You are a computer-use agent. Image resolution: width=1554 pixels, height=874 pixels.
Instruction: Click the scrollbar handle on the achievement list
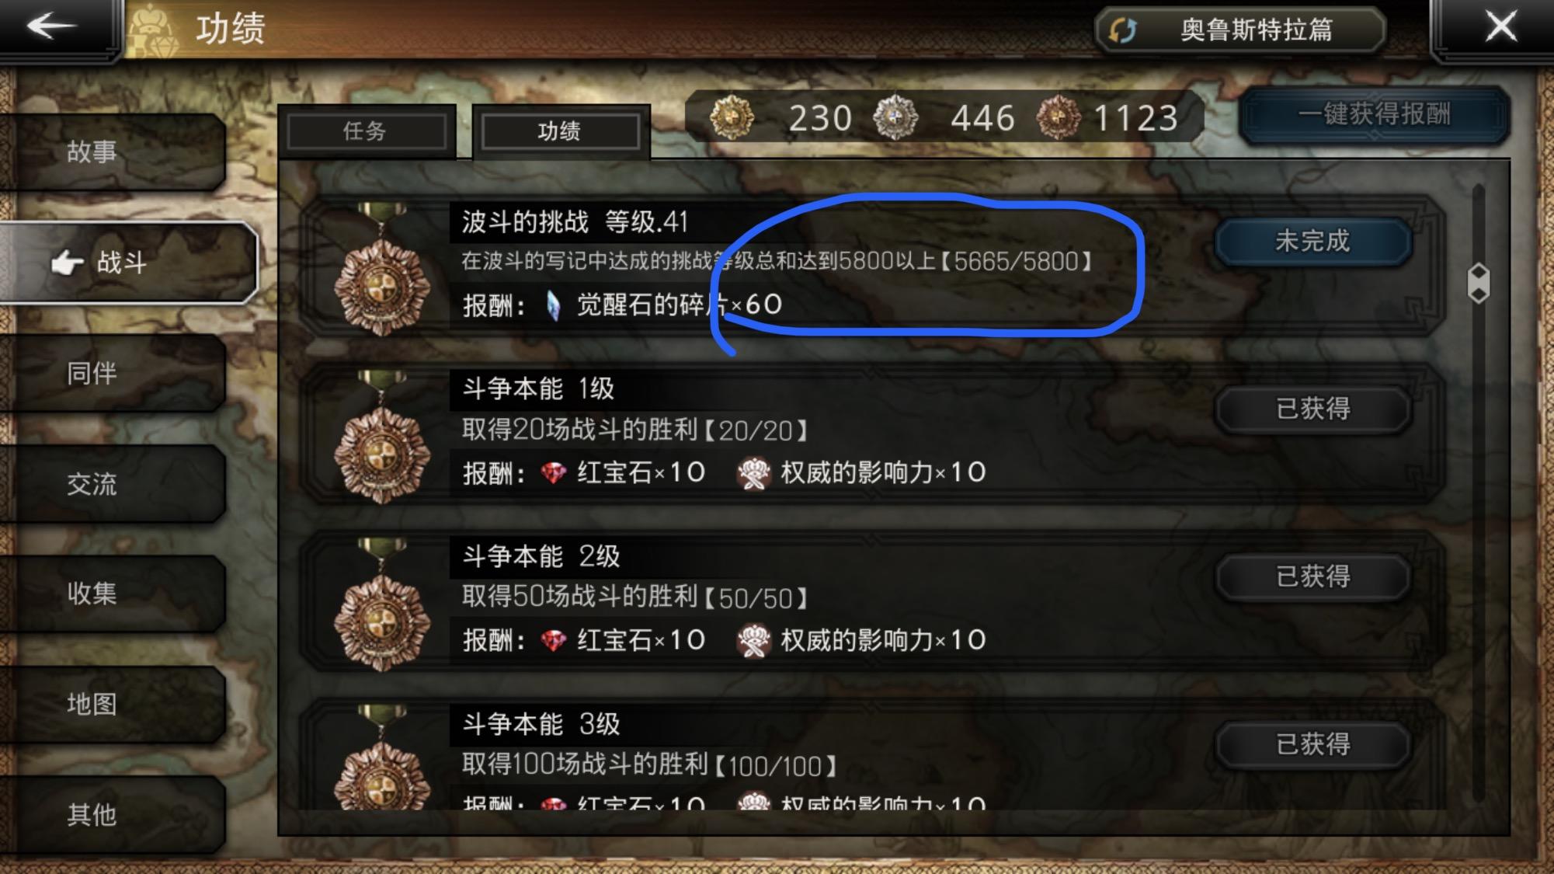tap(1479, 283)
